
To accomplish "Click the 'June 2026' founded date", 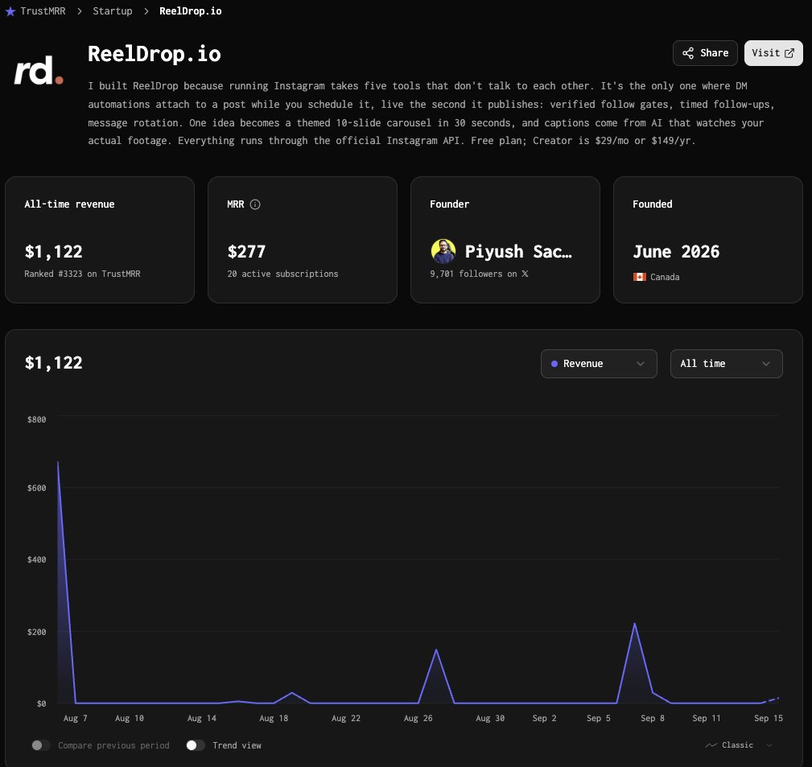I will (676, 252).
